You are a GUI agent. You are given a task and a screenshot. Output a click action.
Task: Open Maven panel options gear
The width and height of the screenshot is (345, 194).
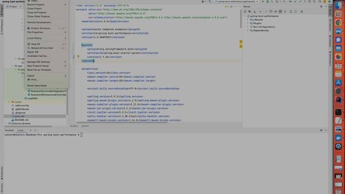coord(321,6)
